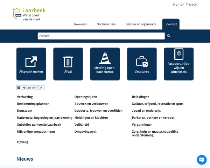
Task: Click the Lees voor speaker button
Action: coord(30,87)
